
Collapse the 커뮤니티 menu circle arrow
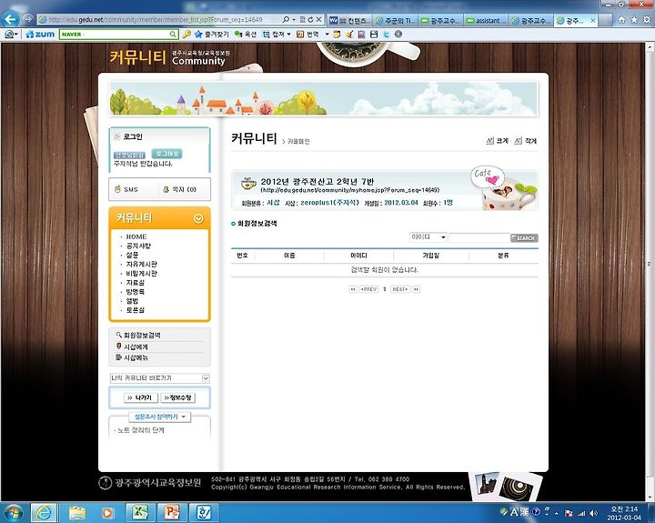click(198, 218)
